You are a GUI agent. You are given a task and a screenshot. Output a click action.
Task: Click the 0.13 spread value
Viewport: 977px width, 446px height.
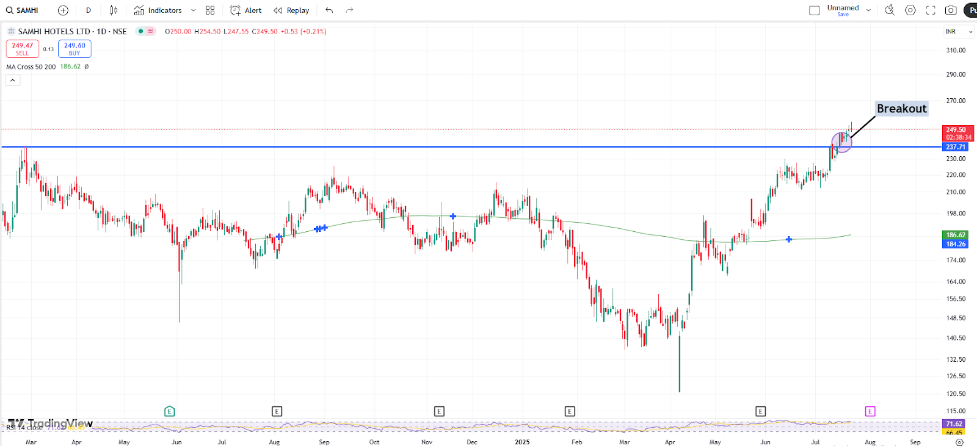[x=48, y=49]
